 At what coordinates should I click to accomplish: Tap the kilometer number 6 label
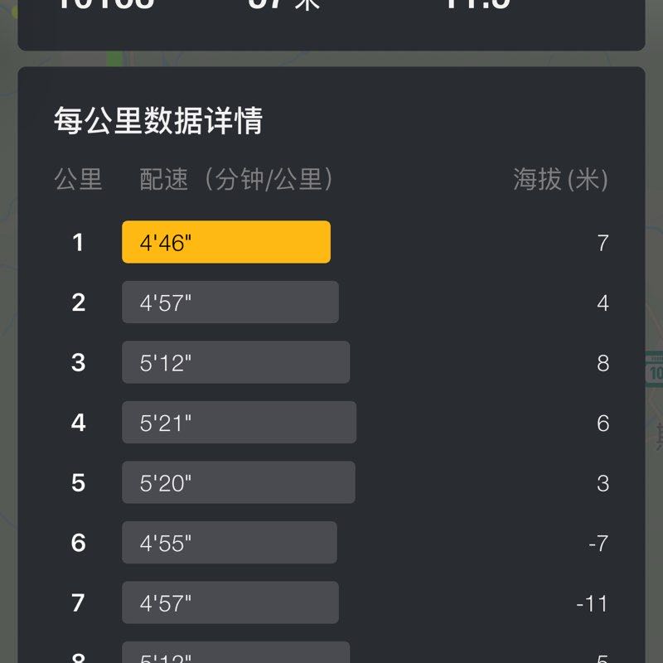click(x=78, y=543)
